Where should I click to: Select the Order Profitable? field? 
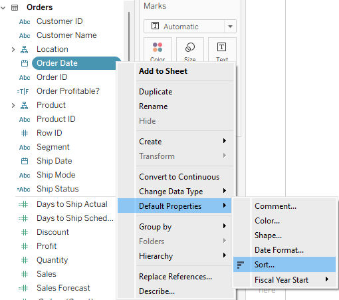[68, 91]
